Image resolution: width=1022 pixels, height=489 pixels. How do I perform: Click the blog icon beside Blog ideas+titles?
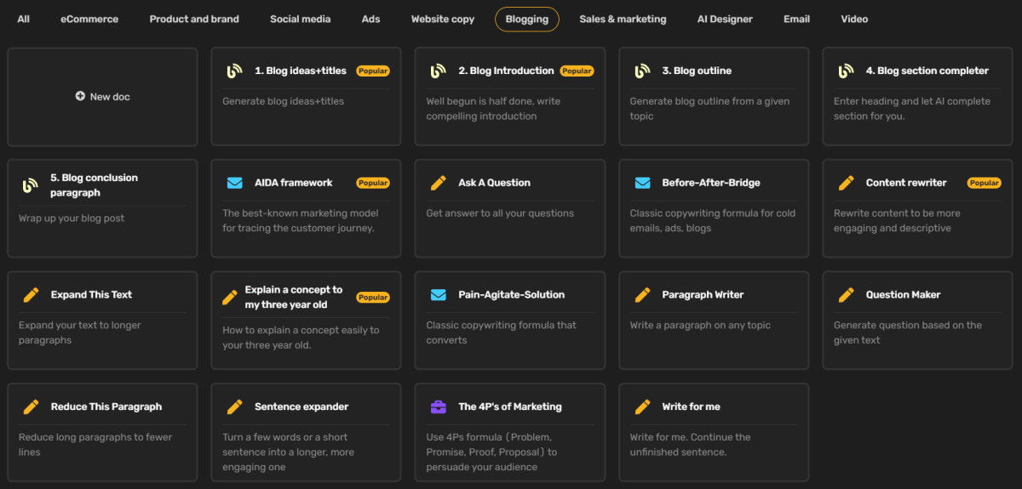234,71
